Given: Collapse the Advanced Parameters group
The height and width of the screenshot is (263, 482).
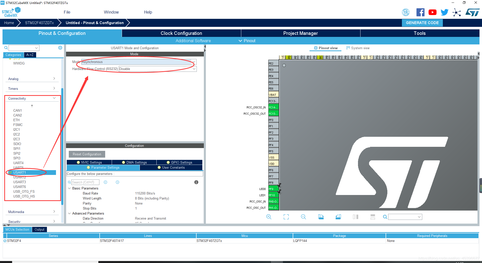Looking at the screenshot, I should [x=69, y=213].
